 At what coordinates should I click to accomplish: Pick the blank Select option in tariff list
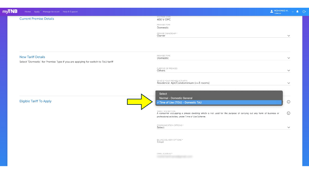click(163, 94)
